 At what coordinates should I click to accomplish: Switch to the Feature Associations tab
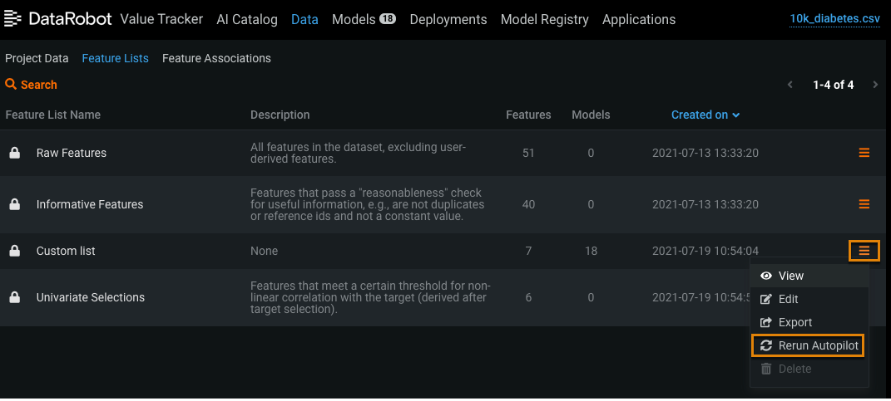[x=216, y=58]
